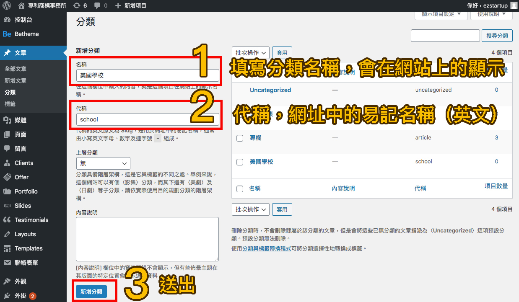Image resolution: width=519 pixels, height=302 pixels.
Task: Open the comments bubble icon in admin bar
Action: (x=97, y=6)
